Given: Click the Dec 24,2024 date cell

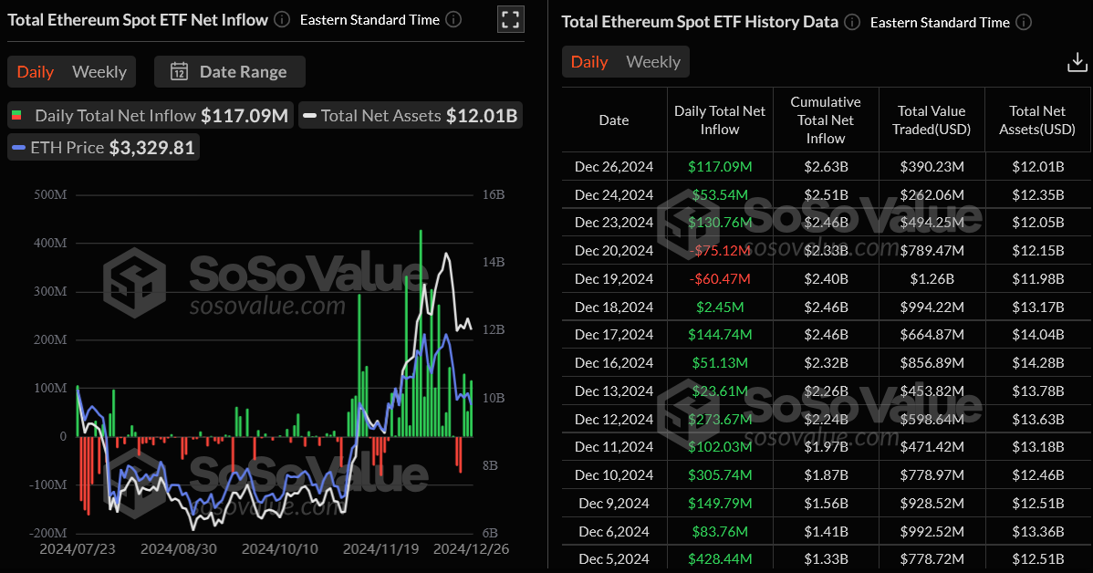Looking at the screenshot, I should (614, 194).
